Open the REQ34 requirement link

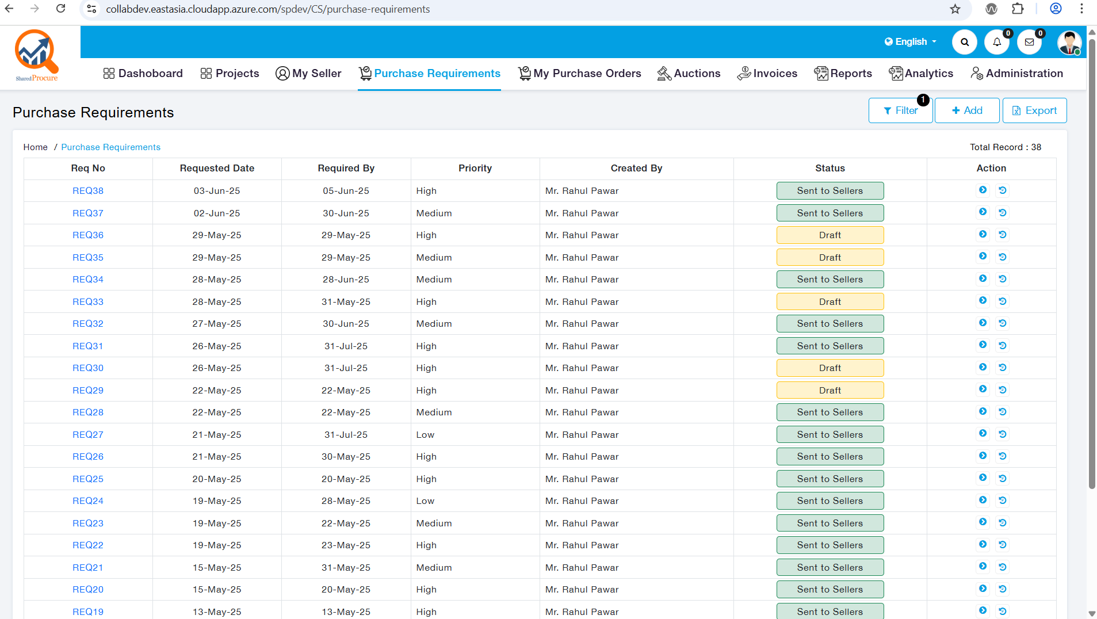88,280
